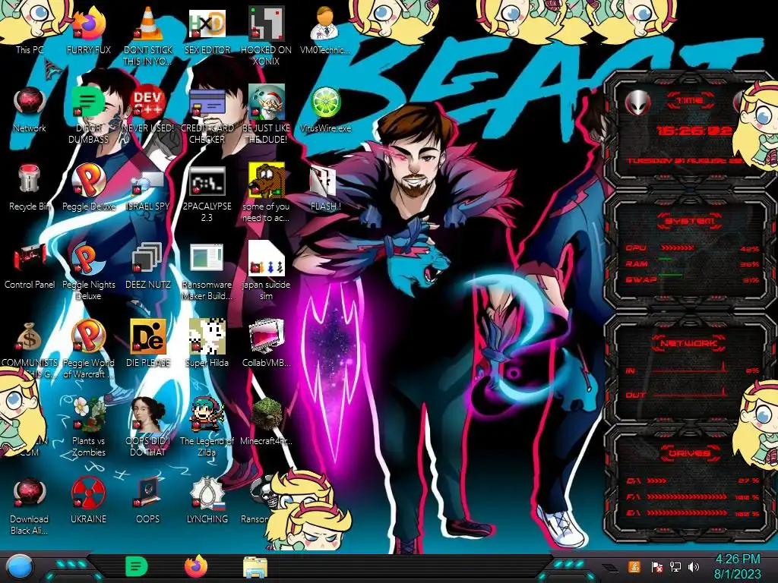
Task: Select the DEV C++ shortcut icon
Action: [148, 109]
